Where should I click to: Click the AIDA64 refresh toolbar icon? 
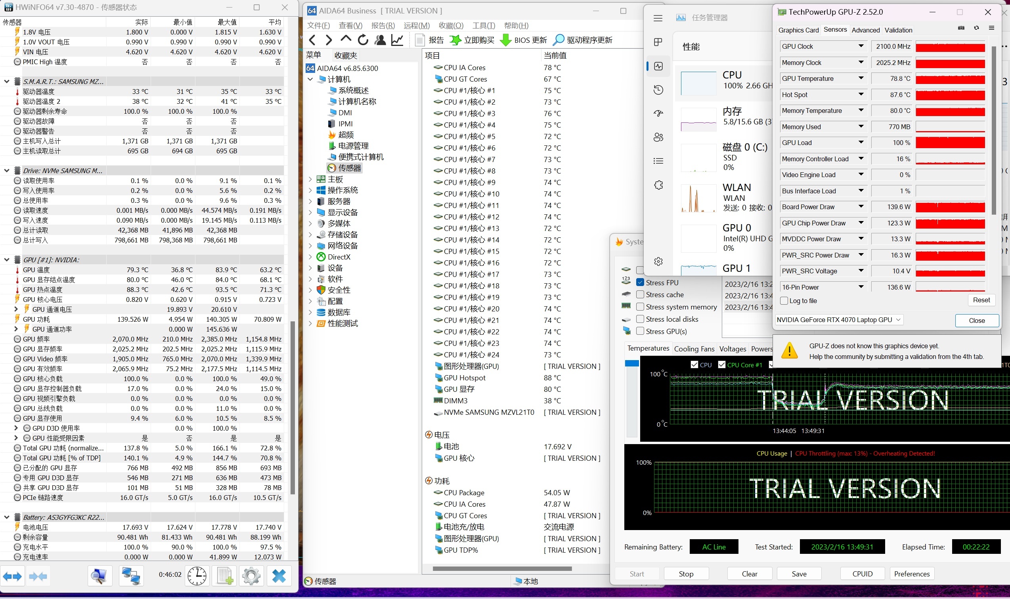[363, 40]
